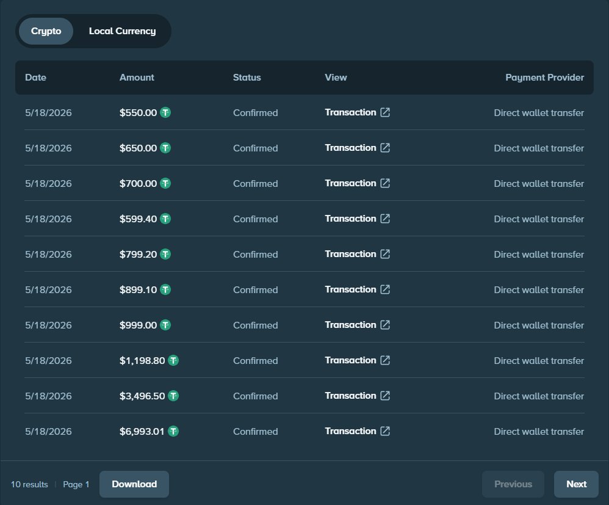Open external link icon for $599.40 transaction
This screenshot has height=505, width=609.
(385, 219)
